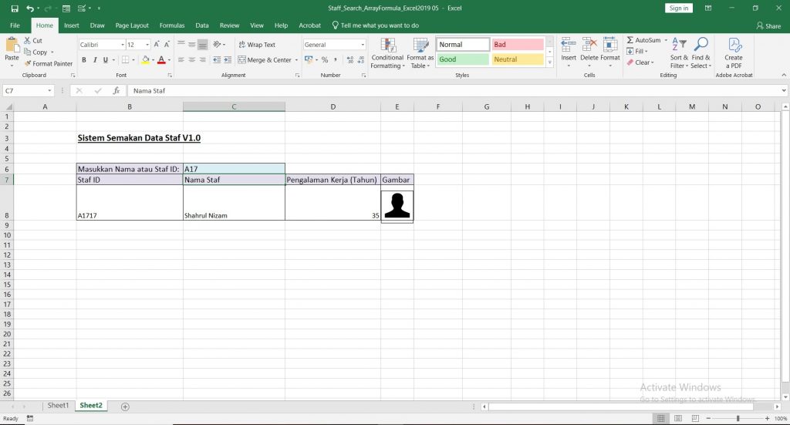Image resolution: width=790 pixels, height=425 pixels.
Task: Open Name Box dropdown
Action: click(x=49, y=91)
